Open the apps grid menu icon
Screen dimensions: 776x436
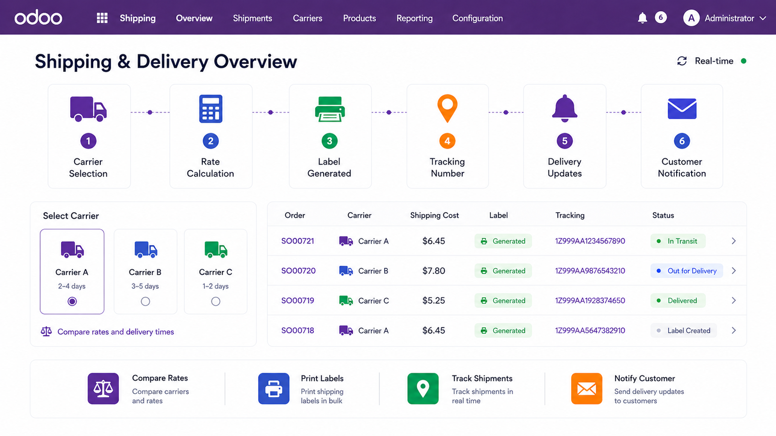pos(102,18)
